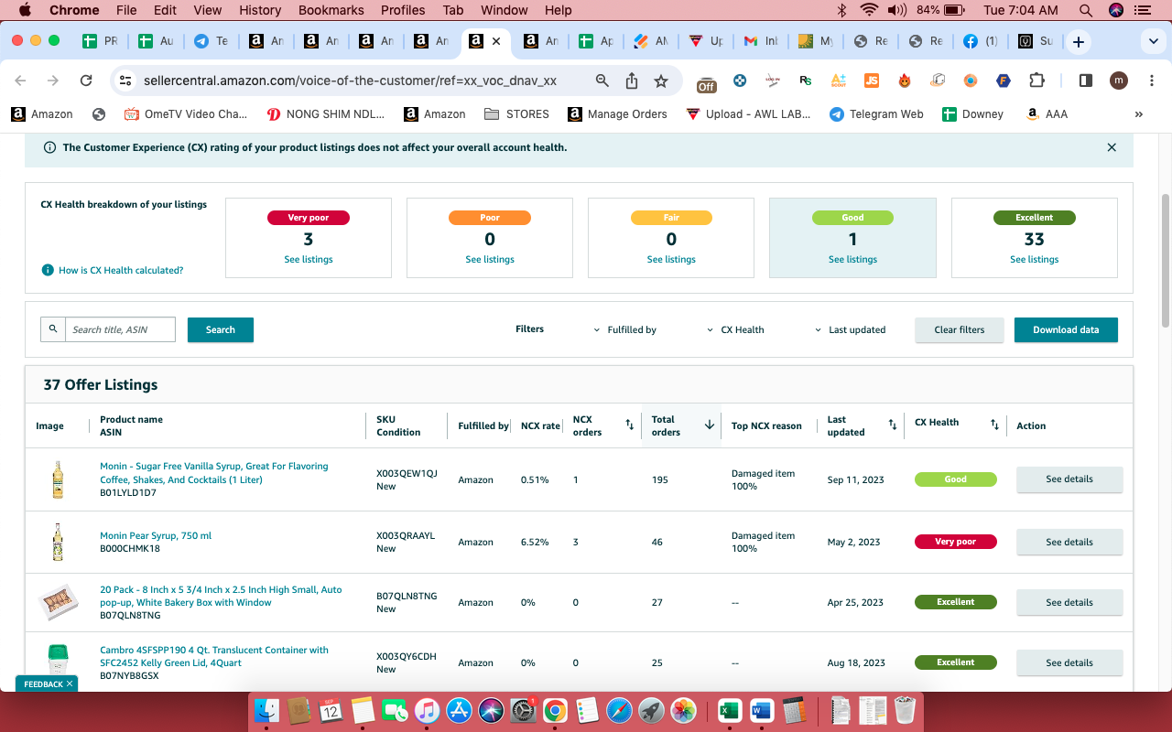This screenshot has width=1172, height=732.
Task: Click Clear filters button
Action: 960,329
